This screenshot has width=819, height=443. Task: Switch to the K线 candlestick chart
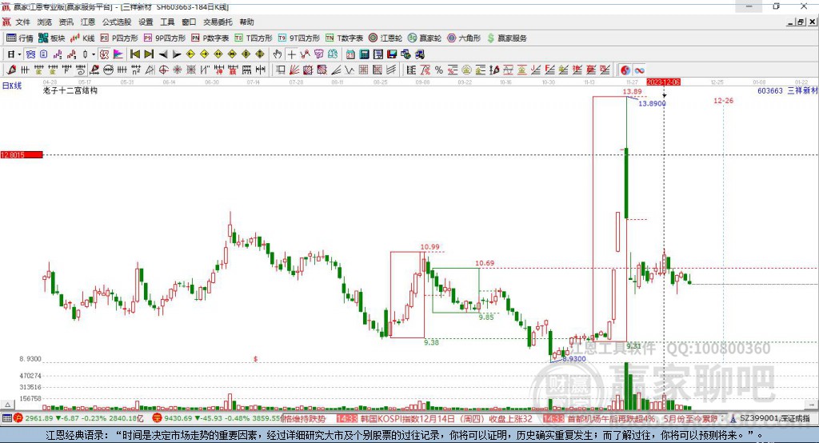coord(82,38)
